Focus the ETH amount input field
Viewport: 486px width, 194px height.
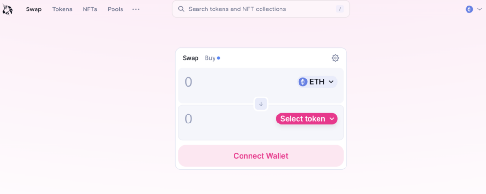click(228, 82)
